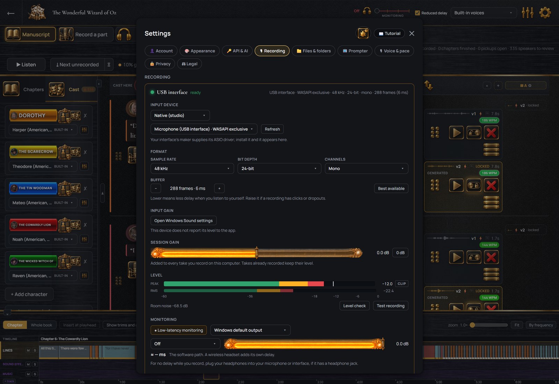The height and width of the screenshot is (384, 559).
Task: Click the timeline zoom slider knob
Action: pyautogui.click(x=472, y=325)
